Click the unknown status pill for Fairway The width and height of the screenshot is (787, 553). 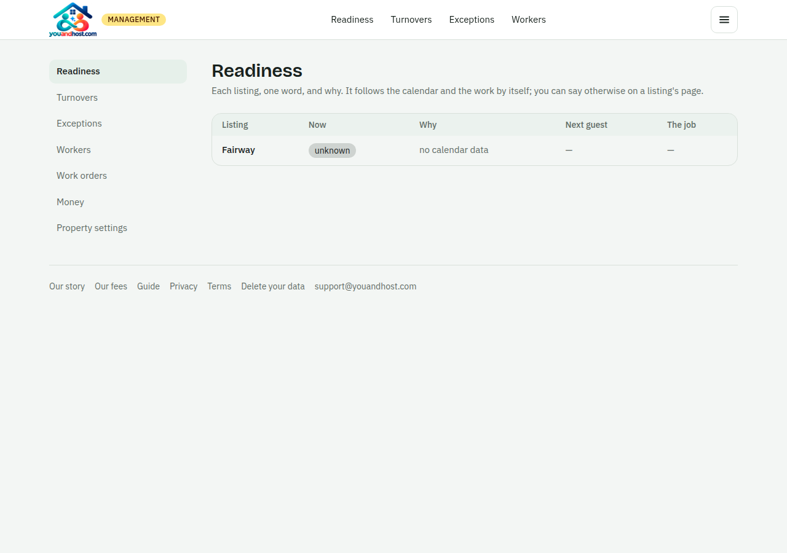[332, 151]
